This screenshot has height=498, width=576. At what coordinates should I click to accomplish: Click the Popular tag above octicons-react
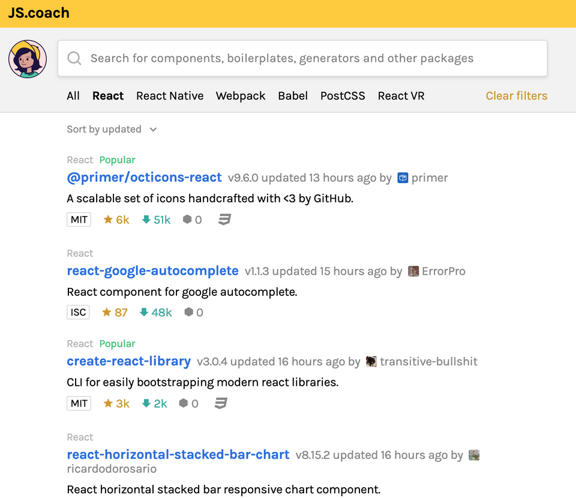pos(117,160)
